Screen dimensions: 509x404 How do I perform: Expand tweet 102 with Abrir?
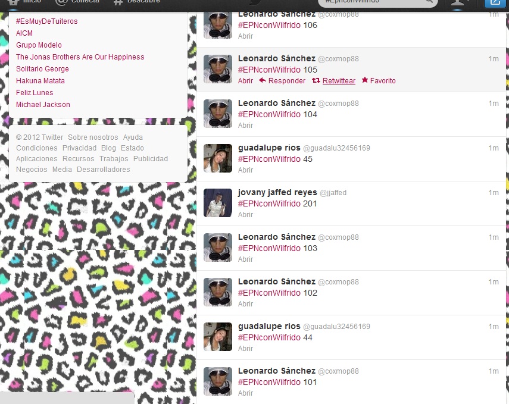click(245, 303)
